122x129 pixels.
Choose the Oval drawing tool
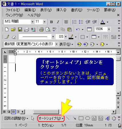point(88,118)
